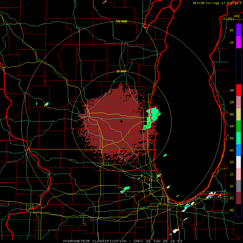Click the '[CLAS]' units label
This screenshot has width=243, height=243.
[228, 19]
